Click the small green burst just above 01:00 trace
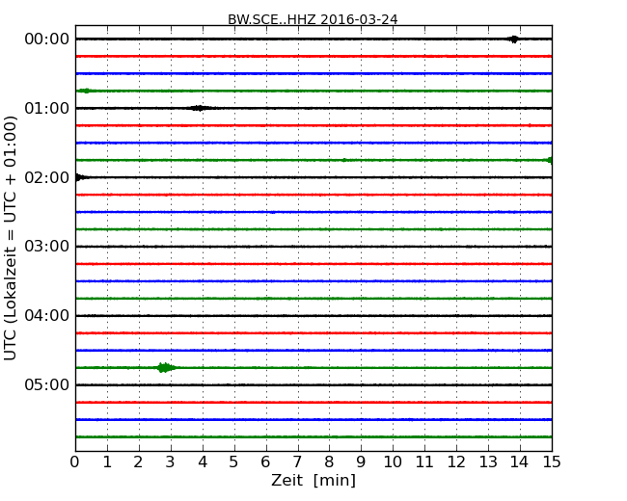The image size is (627, 501). 85,91
